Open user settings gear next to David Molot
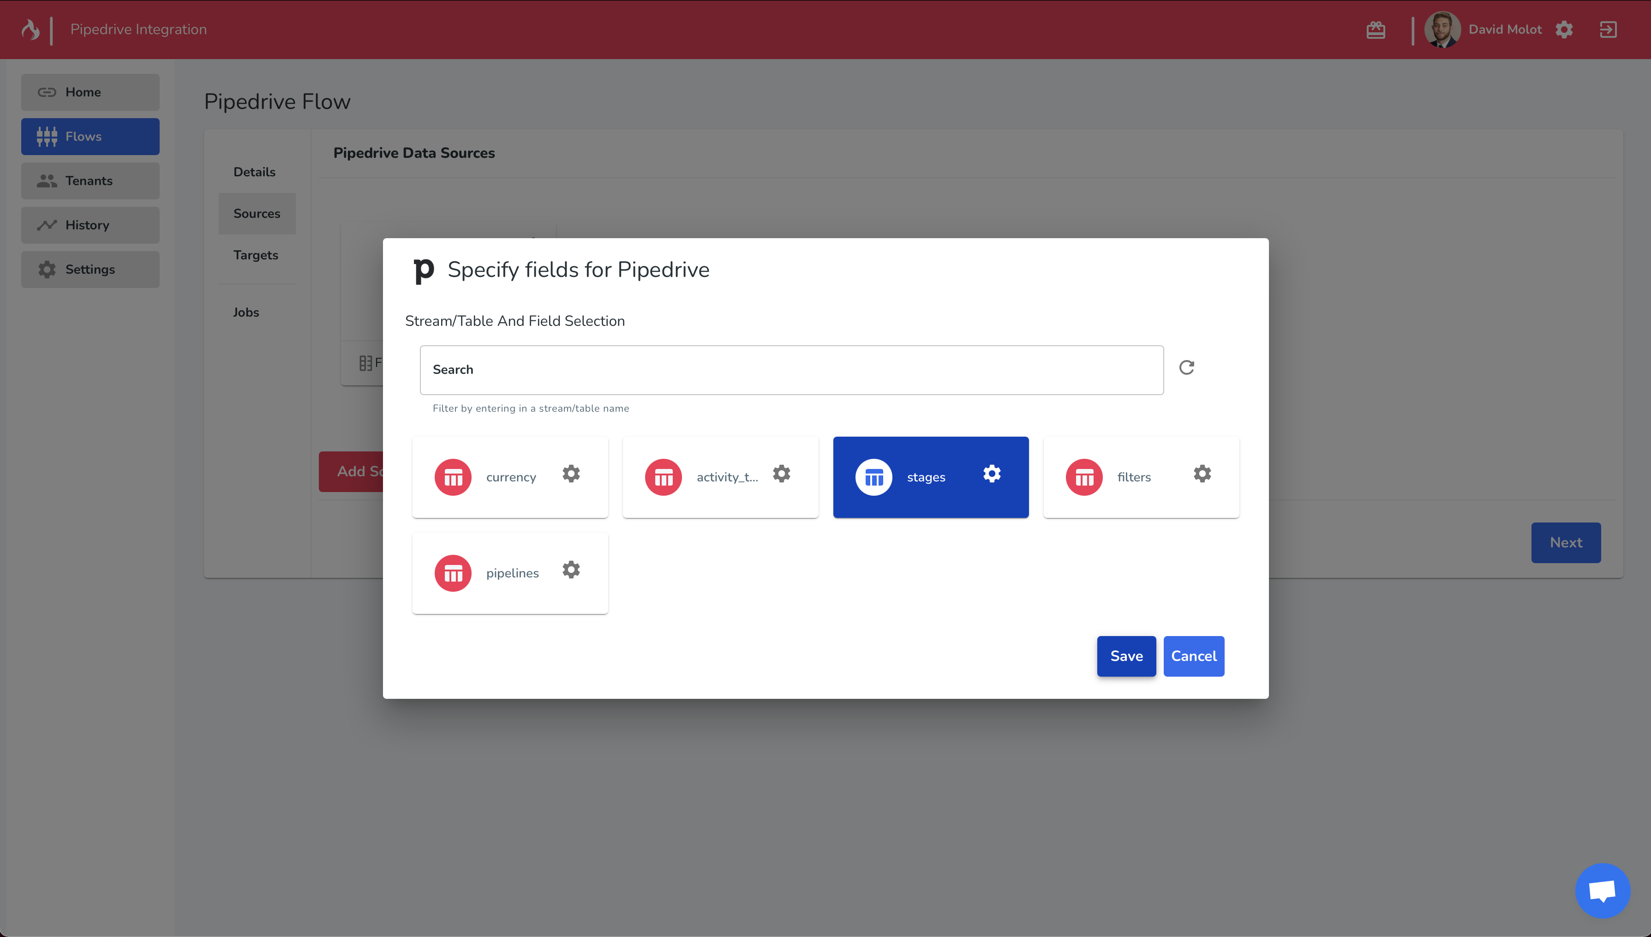 click(1564, 30)
